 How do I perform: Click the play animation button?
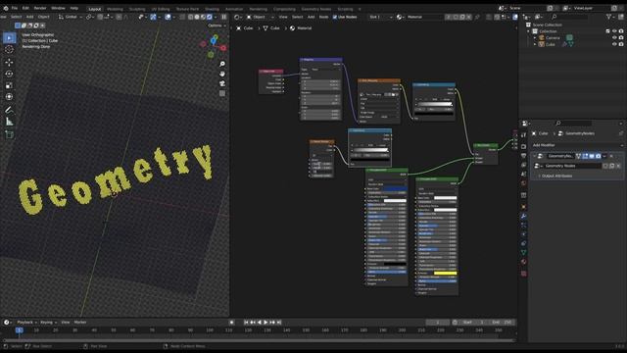pos(265,323)
